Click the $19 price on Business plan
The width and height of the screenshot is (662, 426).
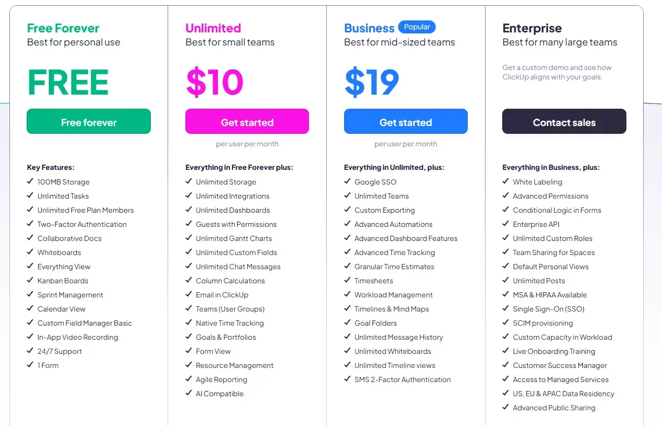coord(372,82)
